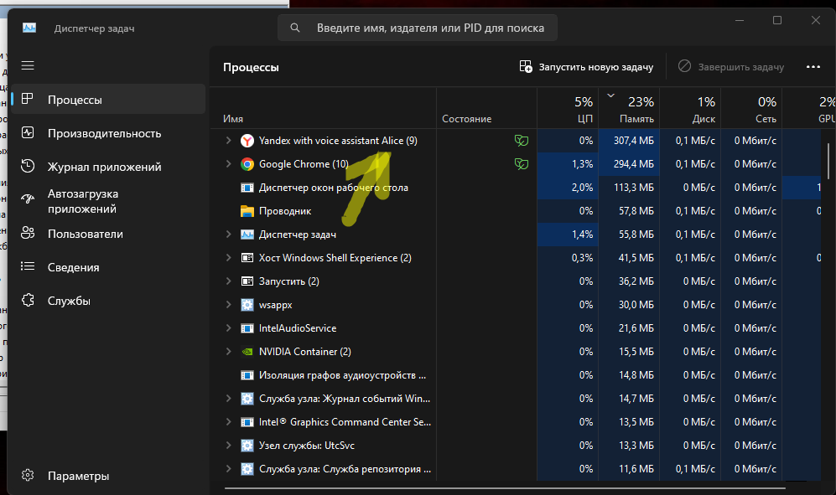Image resolution: width=836 pixels, height=495 pixels.
Task: Click the Task Manager app icon in title bar
Action: tap(29, 28)
